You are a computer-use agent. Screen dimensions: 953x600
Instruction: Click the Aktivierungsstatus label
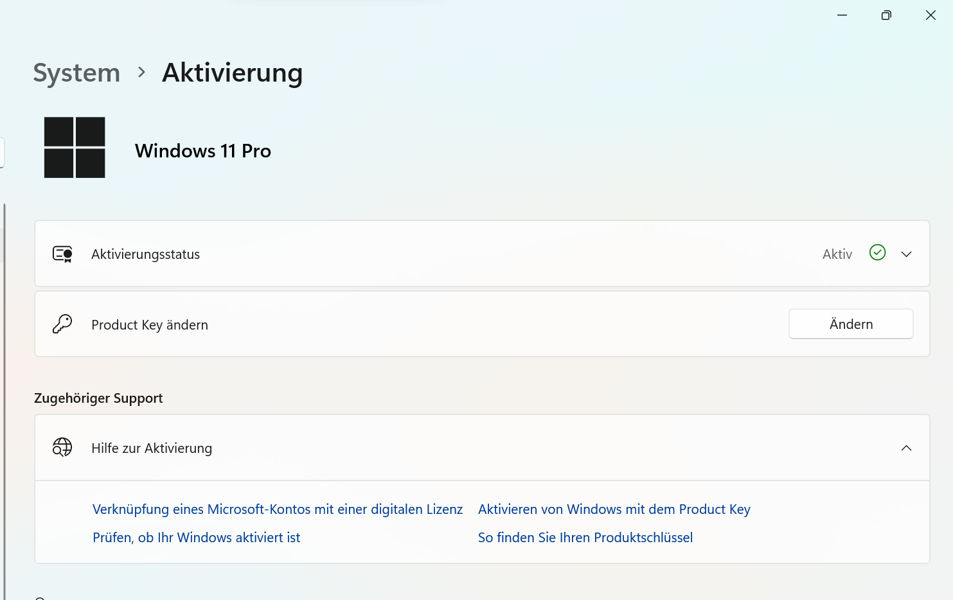click(x=145, y=254)
